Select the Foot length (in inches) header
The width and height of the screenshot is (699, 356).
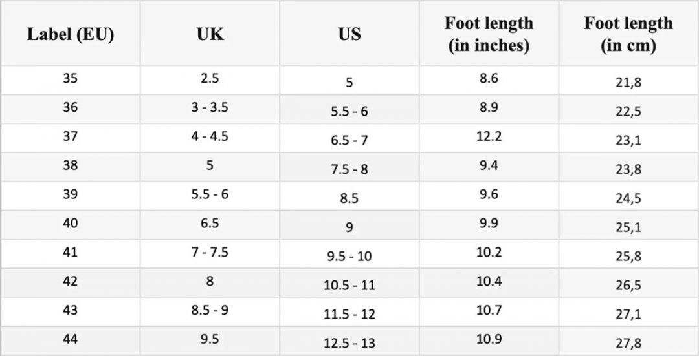[489, 34]
